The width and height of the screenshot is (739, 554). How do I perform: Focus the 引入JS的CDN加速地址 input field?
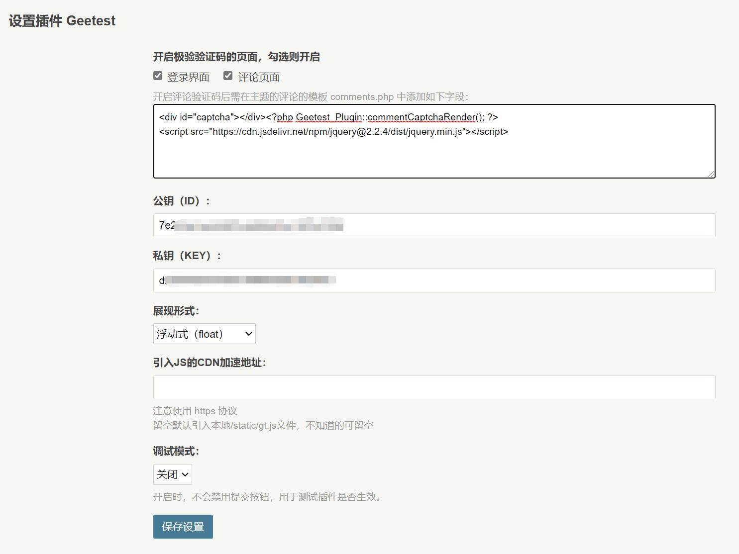pyautogui.click(x=434, y=387)
